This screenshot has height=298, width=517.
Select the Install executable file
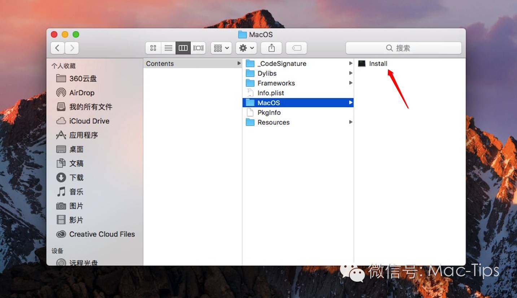tap(378, 64)
